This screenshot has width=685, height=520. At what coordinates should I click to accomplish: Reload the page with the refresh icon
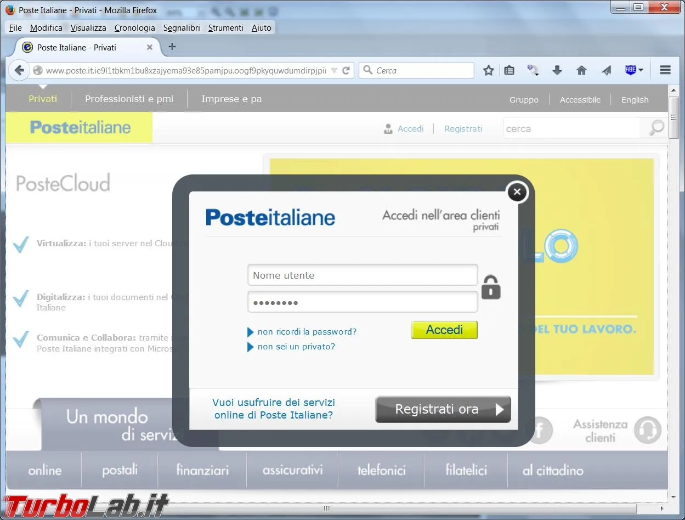click(346, 70)
